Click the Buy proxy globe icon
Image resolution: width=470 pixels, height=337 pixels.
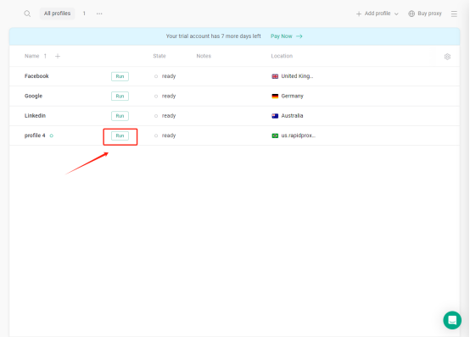(411, 14)
